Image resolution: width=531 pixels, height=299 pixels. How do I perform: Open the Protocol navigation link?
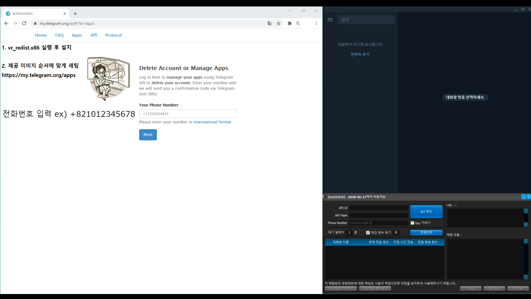pos(113,35)
